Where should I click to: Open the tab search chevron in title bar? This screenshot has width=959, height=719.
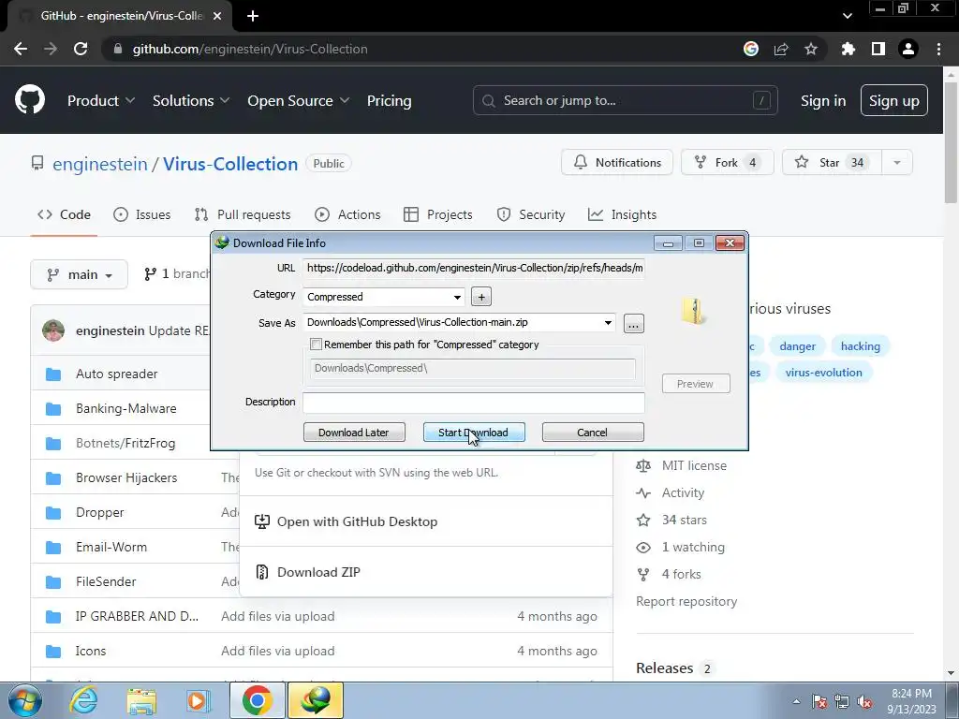[x=847, y=16]
